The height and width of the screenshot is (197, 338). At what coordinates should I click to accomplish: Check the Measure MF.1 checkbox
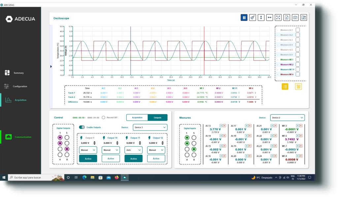[x=298, y=60]
